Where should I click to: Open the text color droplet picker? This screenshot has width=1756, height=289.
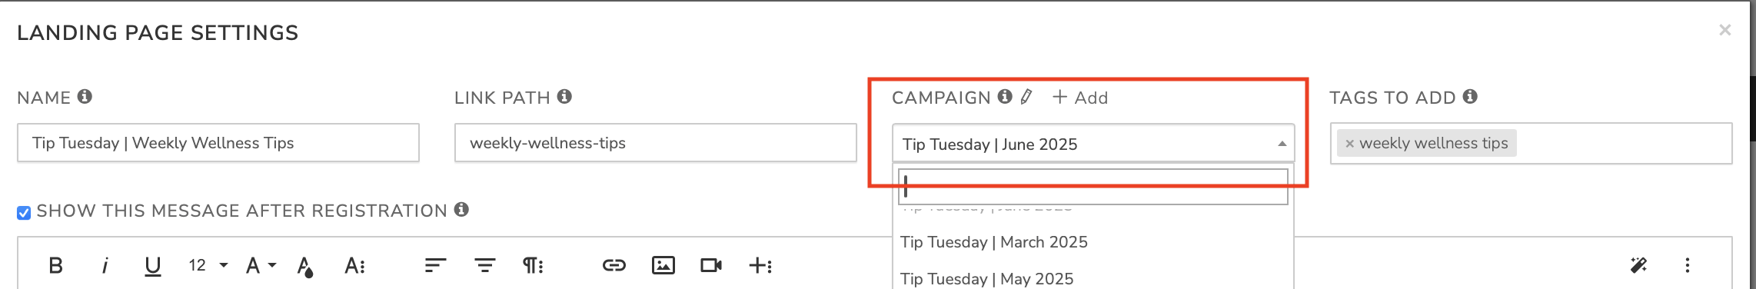pyautogui.click(x=305, y=266)
